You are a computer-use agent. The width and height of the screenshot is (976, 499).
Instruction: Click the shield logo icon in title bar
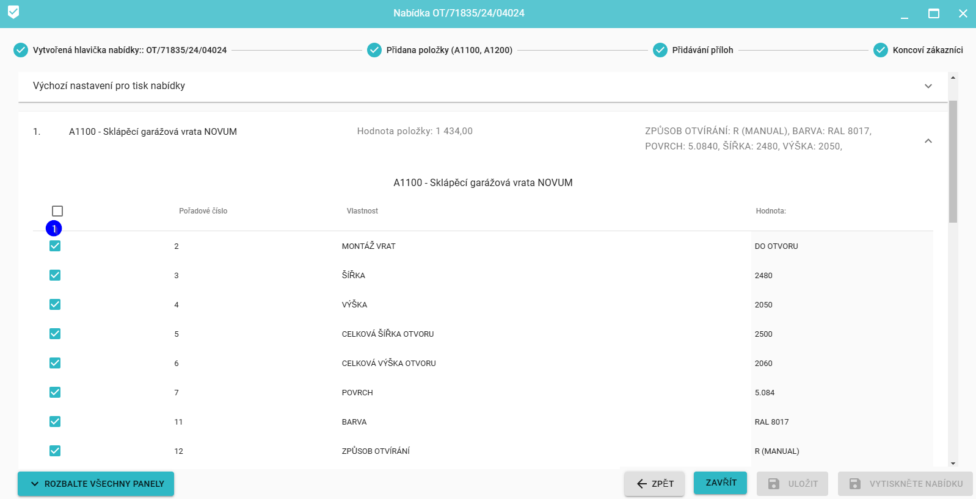pyautogui.click(x=13, y=12)
